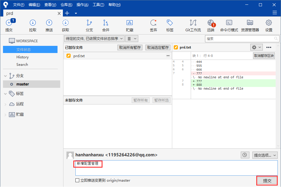
Task: Open the diff settings gear dropdown
Action: tap(256, 47)
